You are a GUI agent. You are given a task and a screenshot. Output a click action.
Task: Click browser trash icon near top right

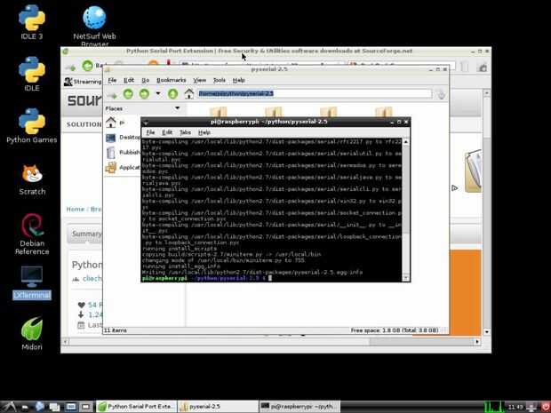(464, 67)
